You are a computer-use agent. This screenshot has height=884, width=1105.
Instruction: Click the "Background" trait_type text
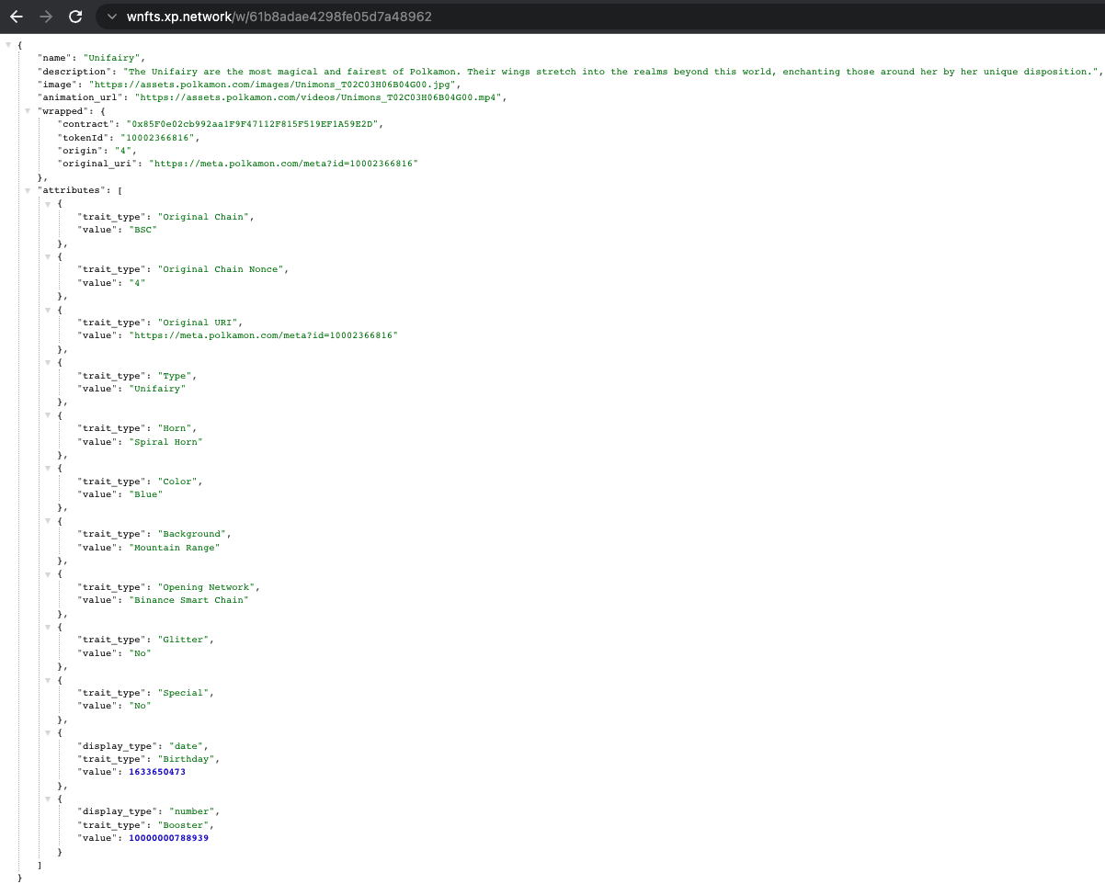point(193,534)
